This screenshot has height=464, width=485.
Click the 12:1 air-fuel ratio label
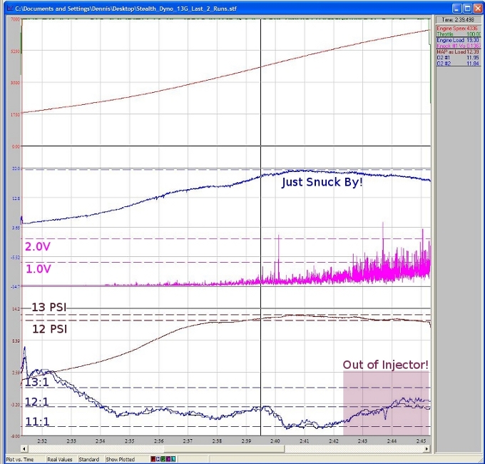pos(37,402)
